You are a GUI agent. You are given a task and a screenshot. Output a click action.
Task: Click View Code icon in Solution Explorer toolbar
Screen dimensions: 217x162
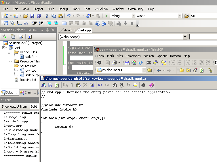(x=30, y=37)
